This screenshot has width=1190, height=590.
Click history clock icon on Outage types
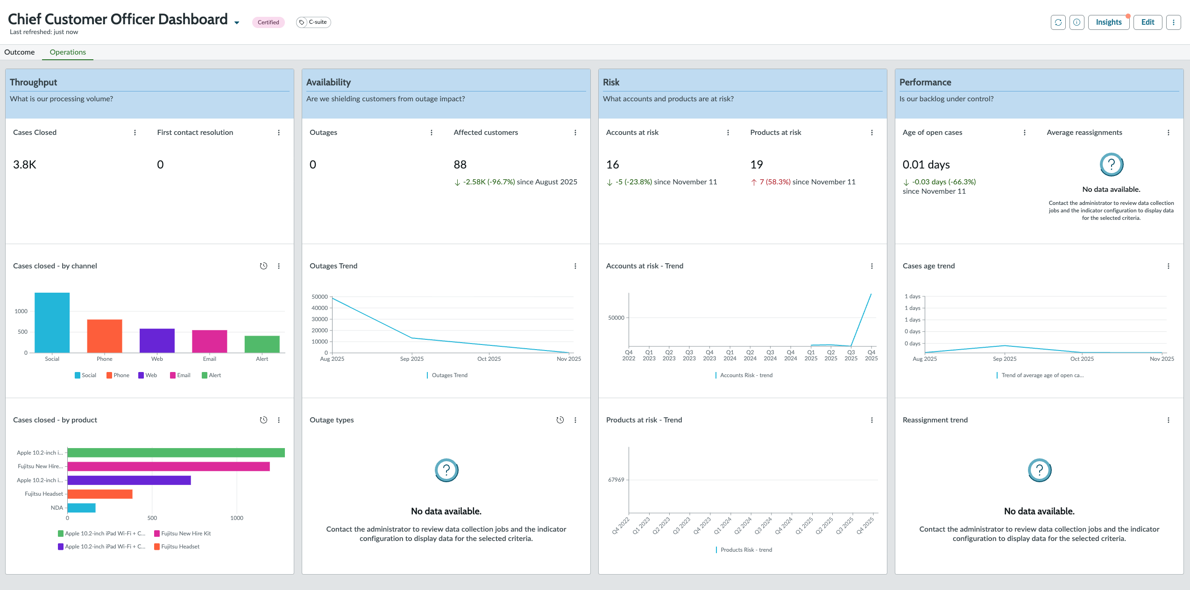tap(560, 420)
